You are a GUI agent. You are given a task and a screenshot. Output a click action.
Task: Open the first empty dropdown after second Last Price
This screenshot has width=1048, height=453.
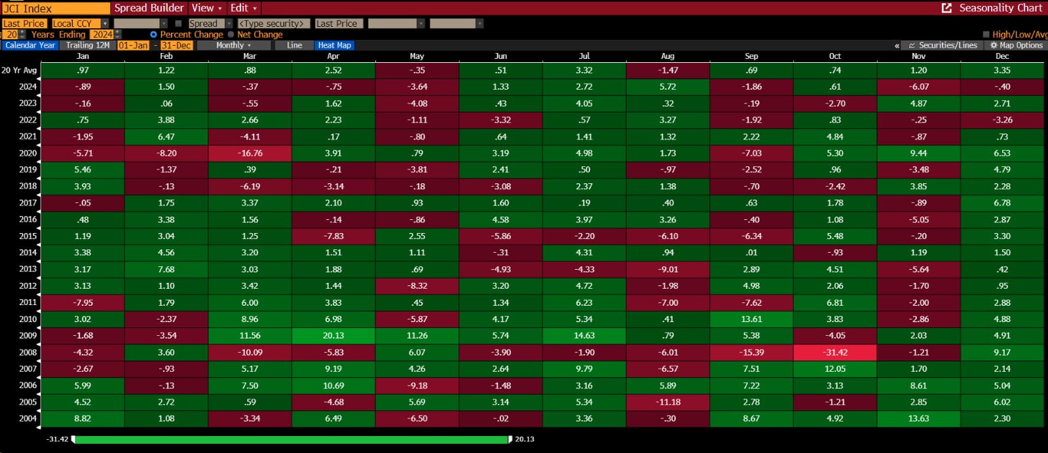point(396,24)
